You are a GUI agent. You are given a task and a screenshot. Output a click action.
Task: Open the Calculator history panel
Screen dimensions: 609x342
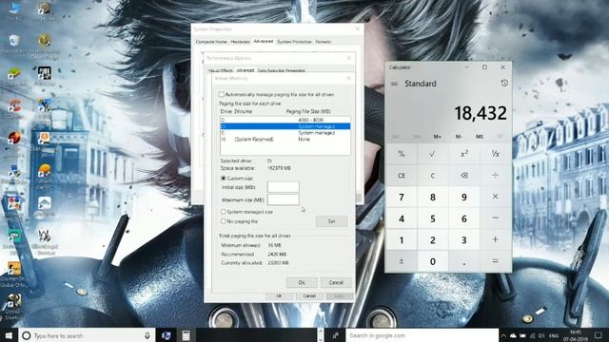pos(504,83)
